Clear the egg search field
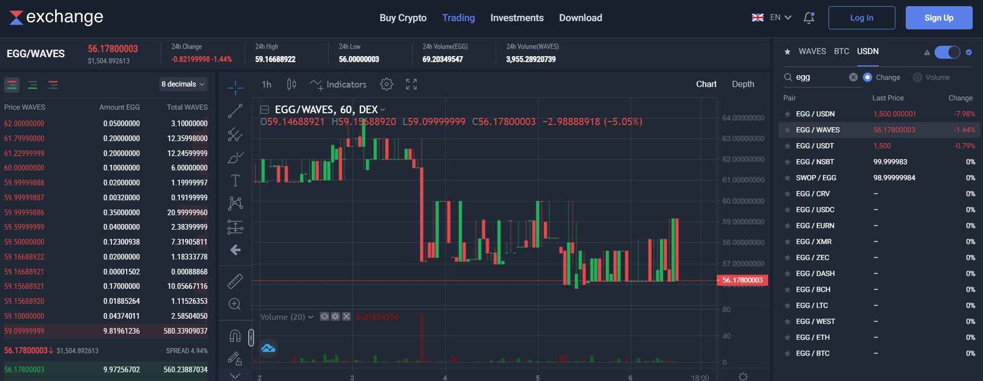Screen dimensions: 983x381 (x=853, y=77)
